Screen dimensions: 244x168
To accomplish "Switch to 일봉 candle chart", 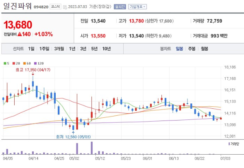I will point(179,49).
